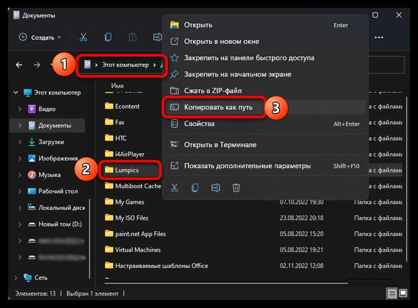Select the Multiboot Cache folder
The width and height of the screenshot is (418, 308).
pyautogui.click(x=138, y=186)
